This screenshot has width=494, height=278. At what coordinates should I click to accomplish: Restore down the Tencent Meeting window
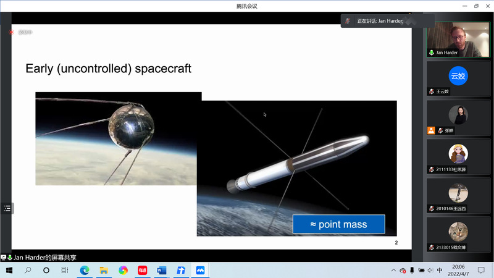click(476, 6)
